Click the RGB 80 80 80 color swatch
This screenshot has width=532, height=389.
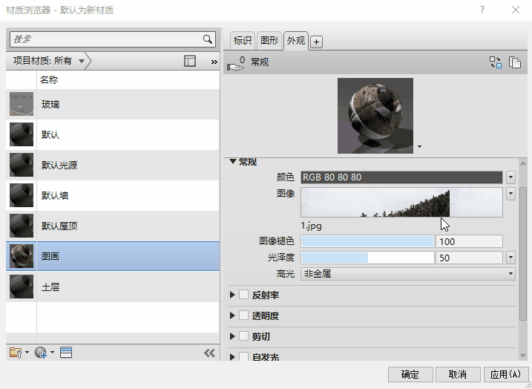[x=401, y=177]
